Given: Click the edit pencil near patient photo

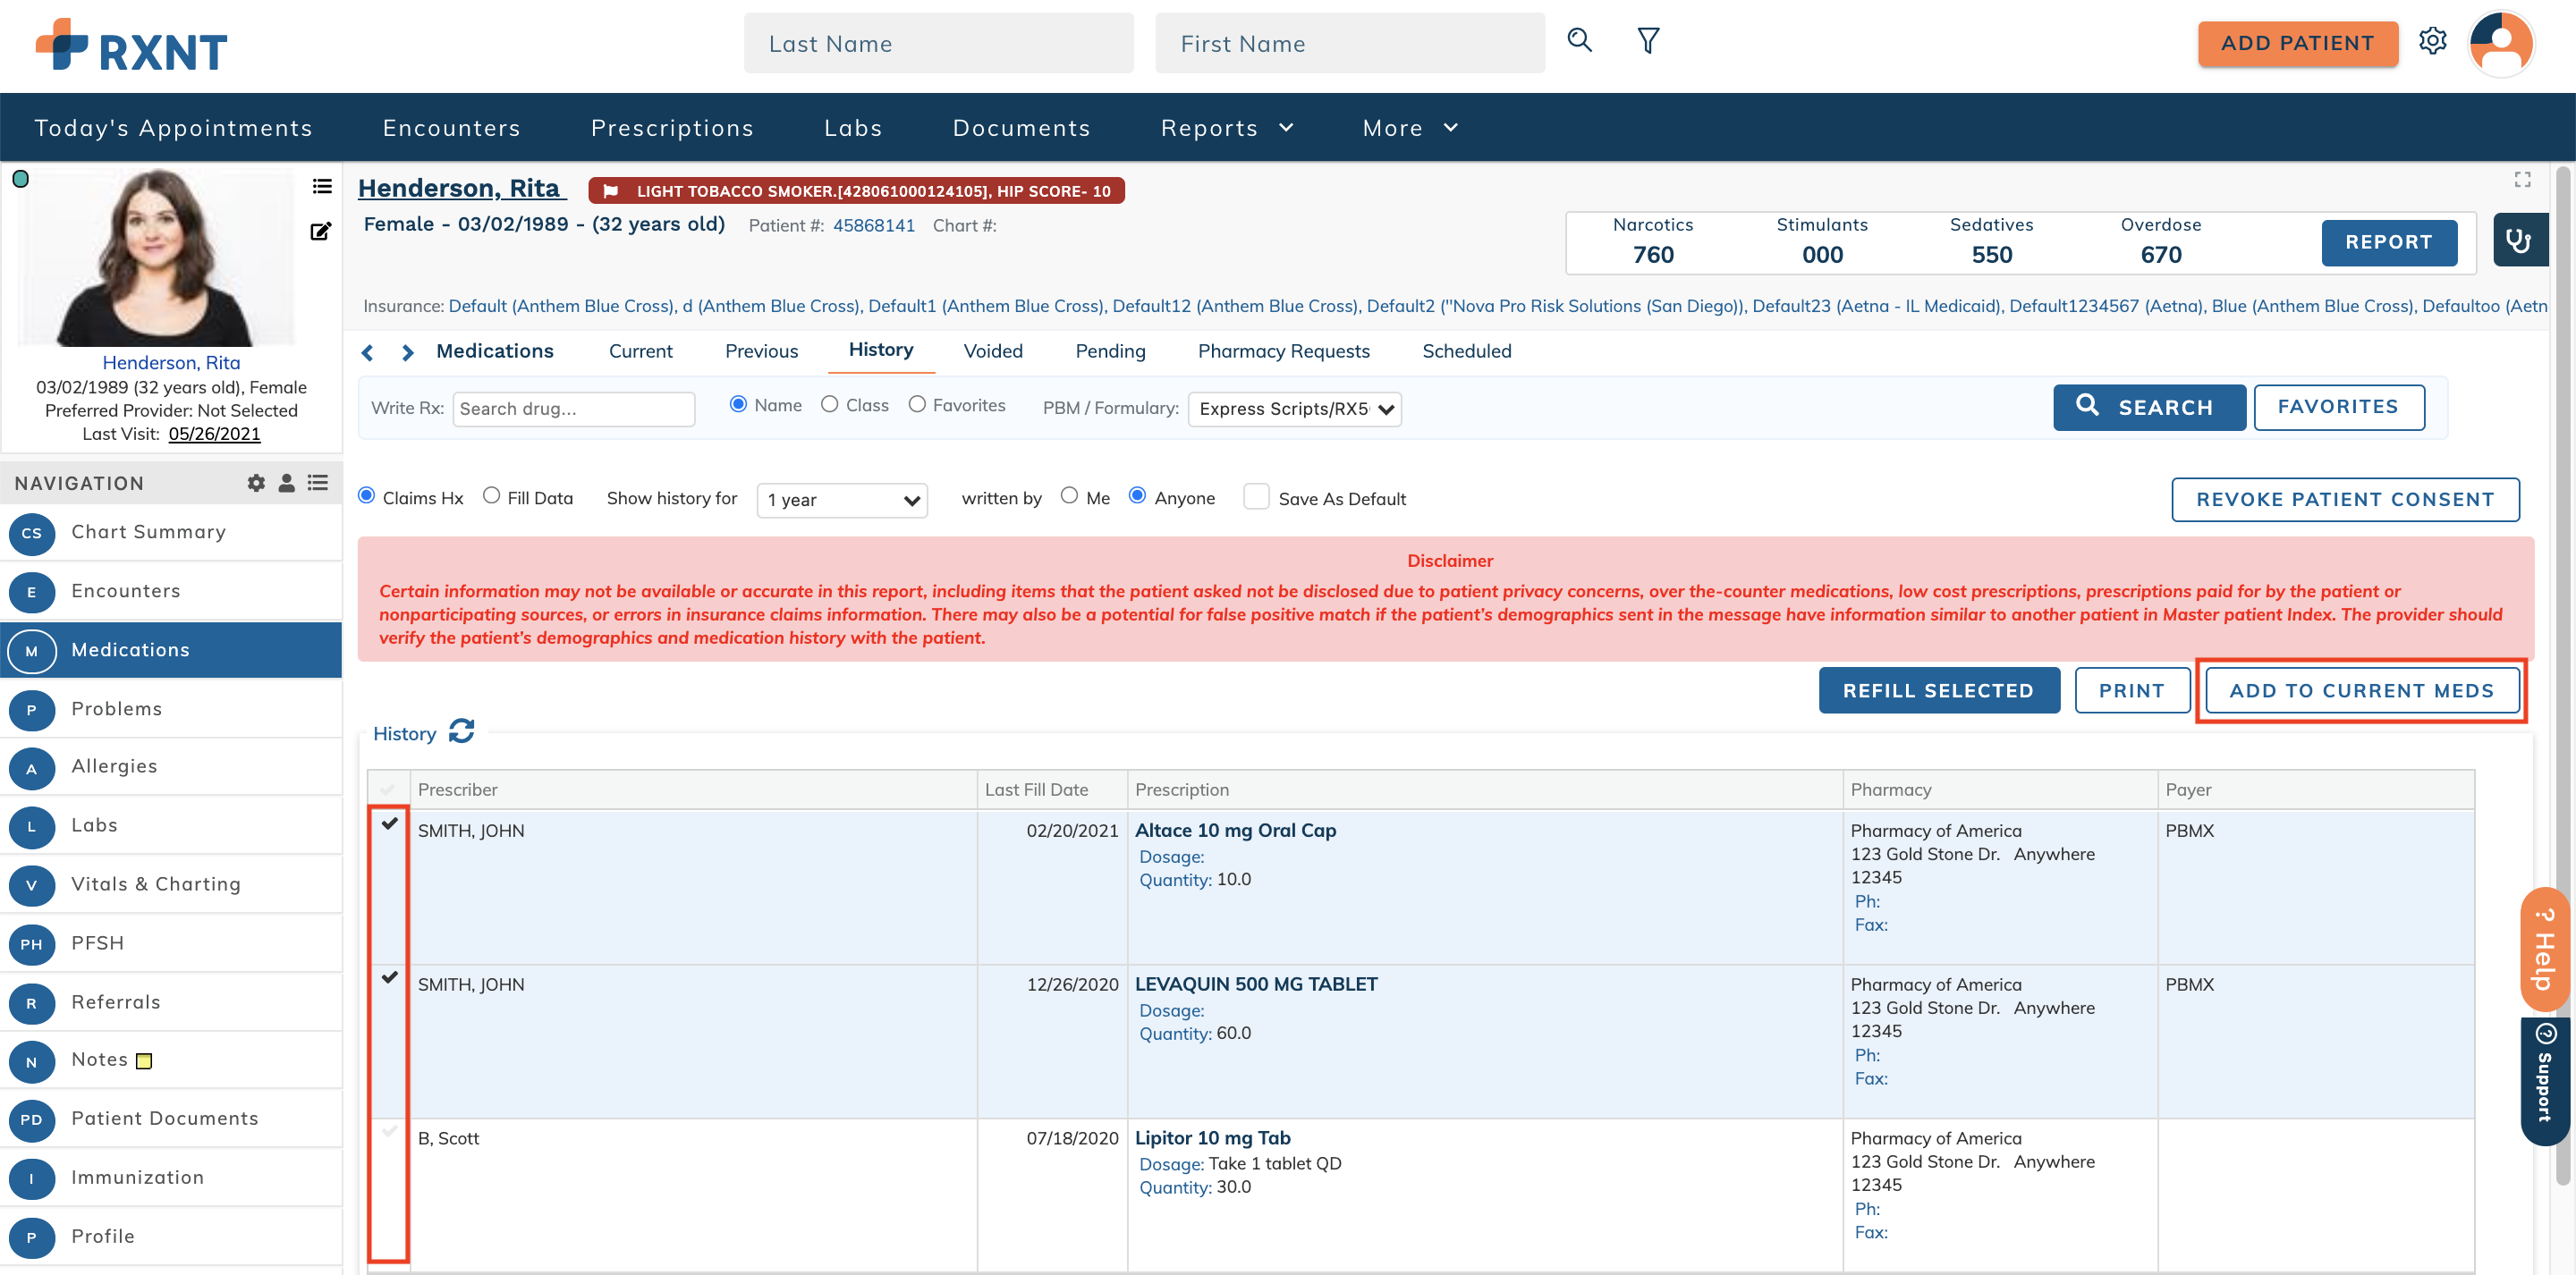Looking at the screenshot, I should click(320, 230).
